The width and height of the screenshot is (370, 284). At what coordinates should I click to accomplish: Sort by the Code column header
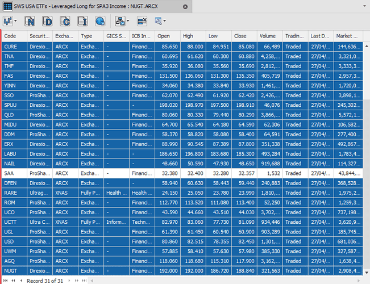[x=14, y=36]
